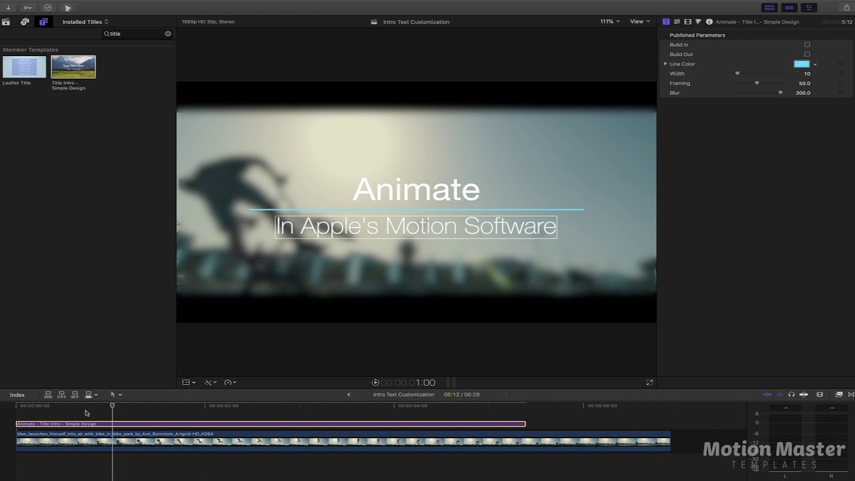
Task: Click Overwrite clip edit button
Action: coord(90,395)
